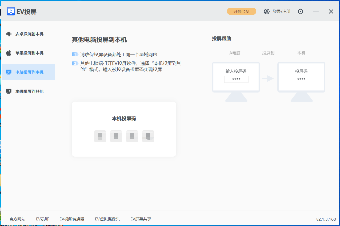
Task: Click the 开通会员 button
Action: pyautogui.click(x=242, y=11)
